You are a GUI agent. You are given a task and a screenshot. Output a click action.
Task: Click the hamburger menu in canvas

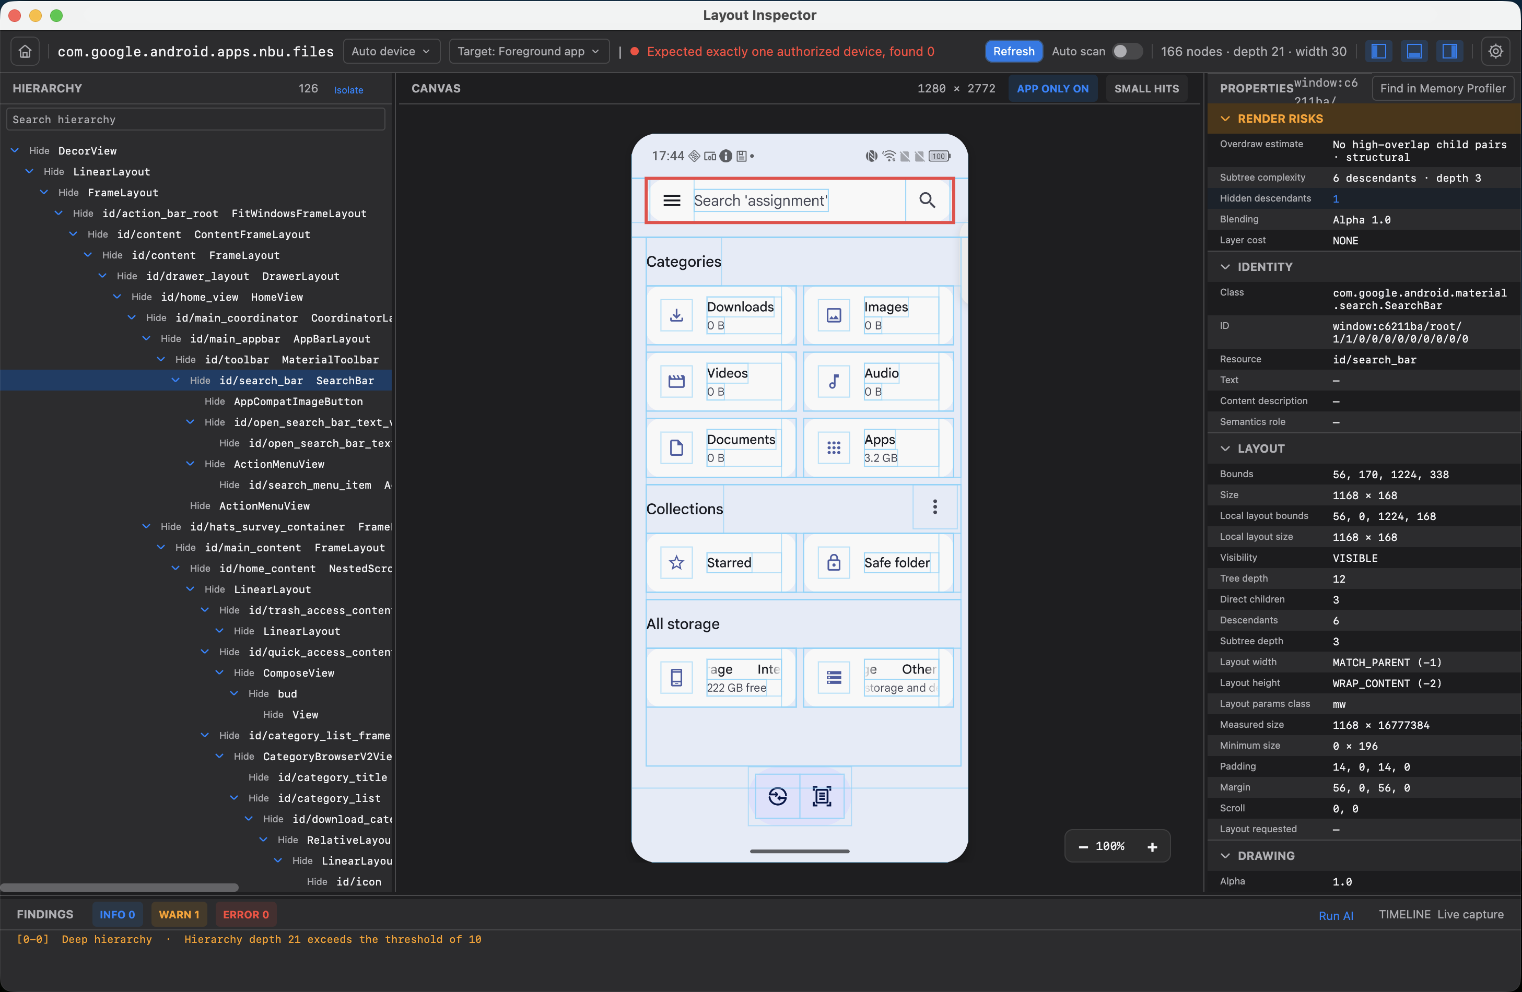coord(672,200)
